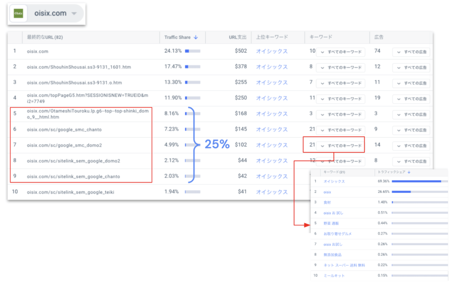Open the oisix.com/sc/google_smc_chanto URL row

pos(64,130)
